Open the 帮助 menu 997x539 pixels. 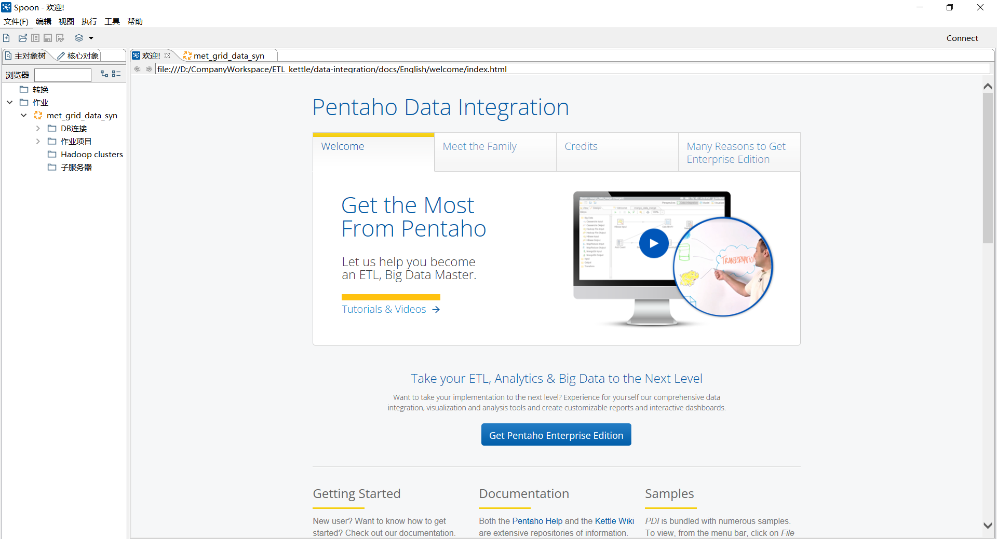click(135, 21)
